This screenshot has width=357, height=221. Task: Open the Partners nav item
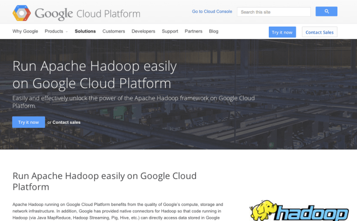194,31
